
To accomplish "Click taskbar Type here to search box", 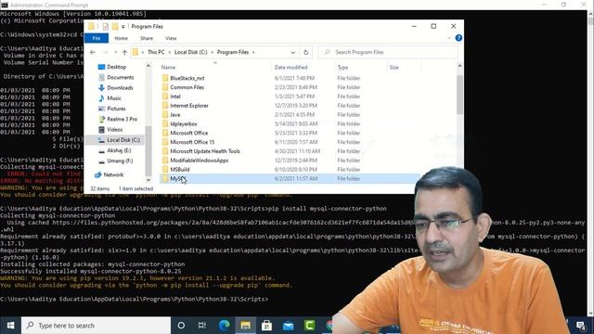I will coord(96,326).
